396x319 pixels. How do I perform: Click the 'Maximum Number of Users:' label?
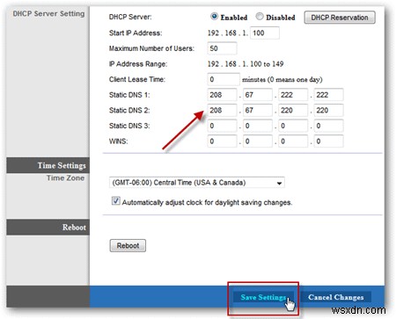[x=151, y=48]
